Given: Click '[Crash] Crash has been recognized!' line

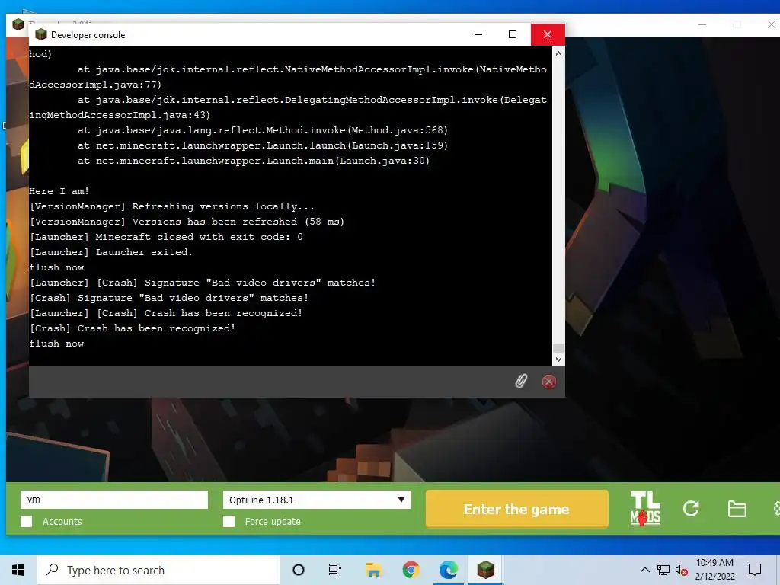Looking at the screenshot, I should (x=132, y=328).
